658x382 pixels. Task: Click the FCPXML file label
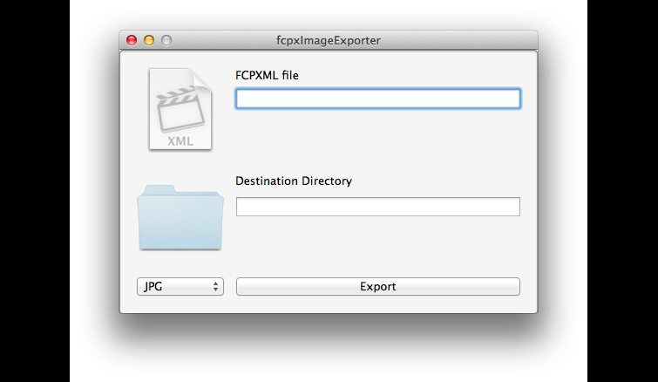[x=267, y=76]
